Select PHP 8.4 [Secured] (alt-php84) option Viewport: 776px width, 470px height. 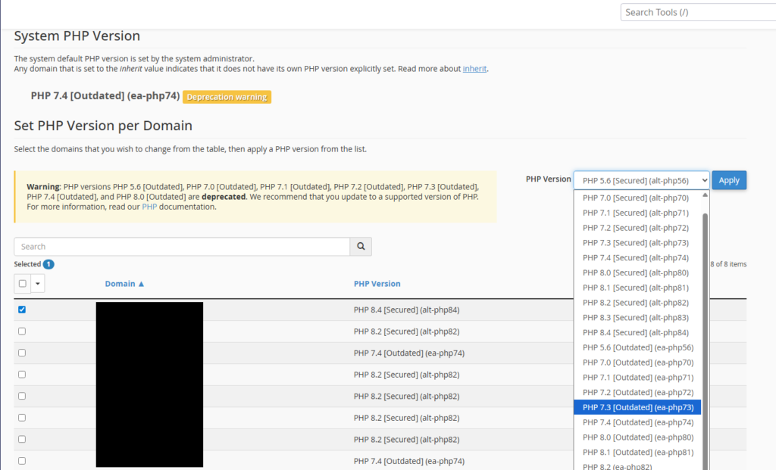tap(637, 332)
